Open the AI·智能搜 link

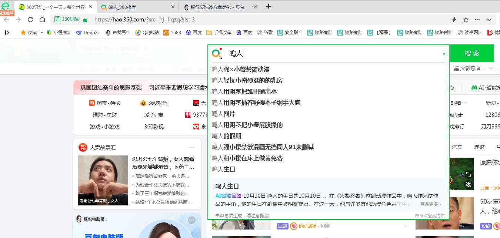pyautogui.click(x=485, y=88)
